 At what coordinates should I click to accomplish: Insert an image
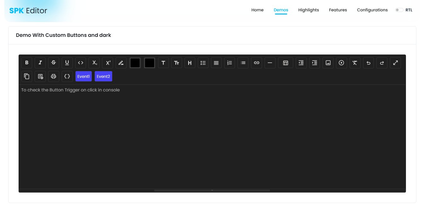[x=328, y=63]
